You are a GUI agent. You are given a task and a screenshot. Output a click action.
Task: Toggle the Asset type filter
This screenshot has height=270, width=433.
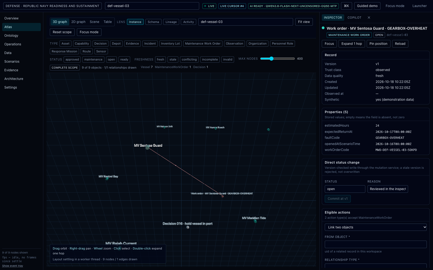(x=65, y=43)
